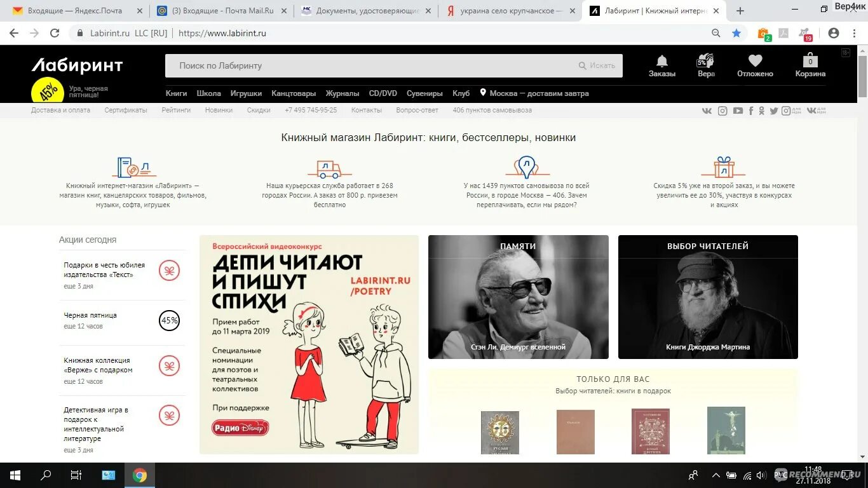
Task: Open the Сертификаты link
Action: click(x=126, y=110)
